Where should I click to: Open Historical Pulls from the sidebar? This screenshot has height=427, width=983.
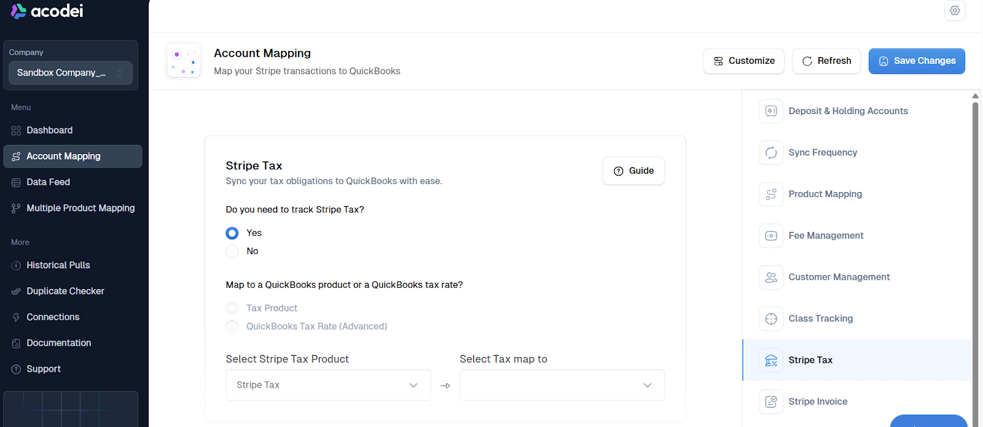(x=58, y=265)
